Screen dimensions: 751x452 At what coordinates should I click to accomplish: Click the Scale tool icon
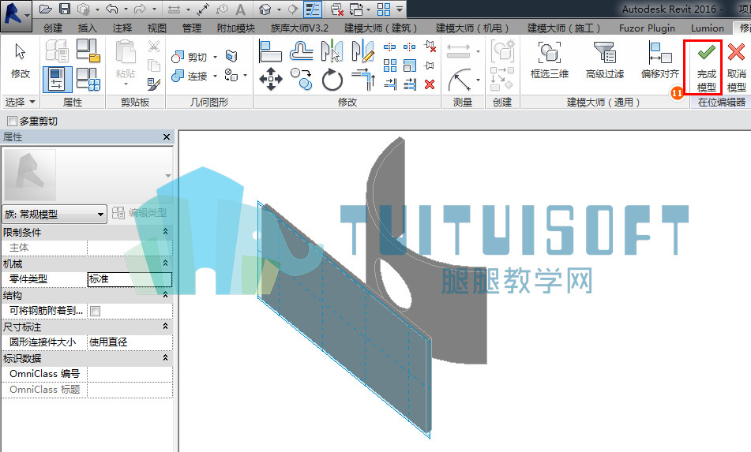[410, 65]
